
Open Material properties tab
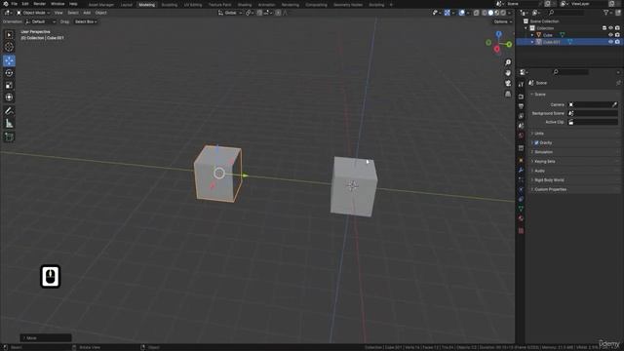(x=521, y=218)
